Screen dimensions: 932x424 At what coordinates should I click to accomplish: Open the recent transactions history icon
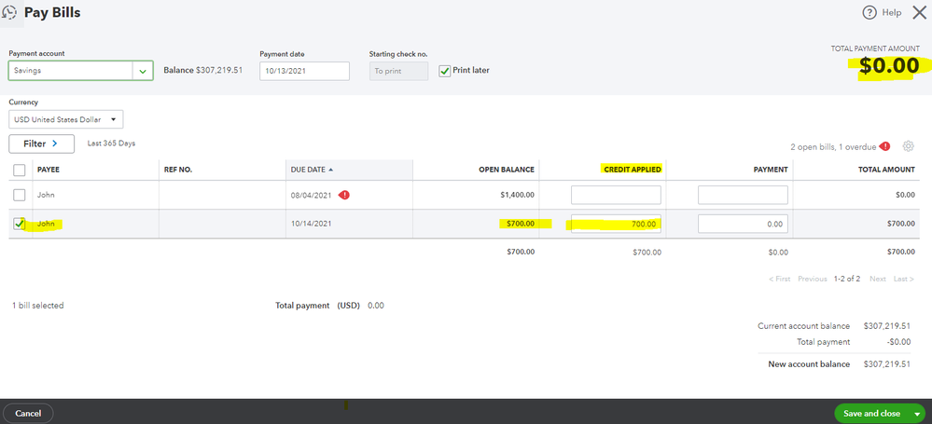(x=10, y=12)
